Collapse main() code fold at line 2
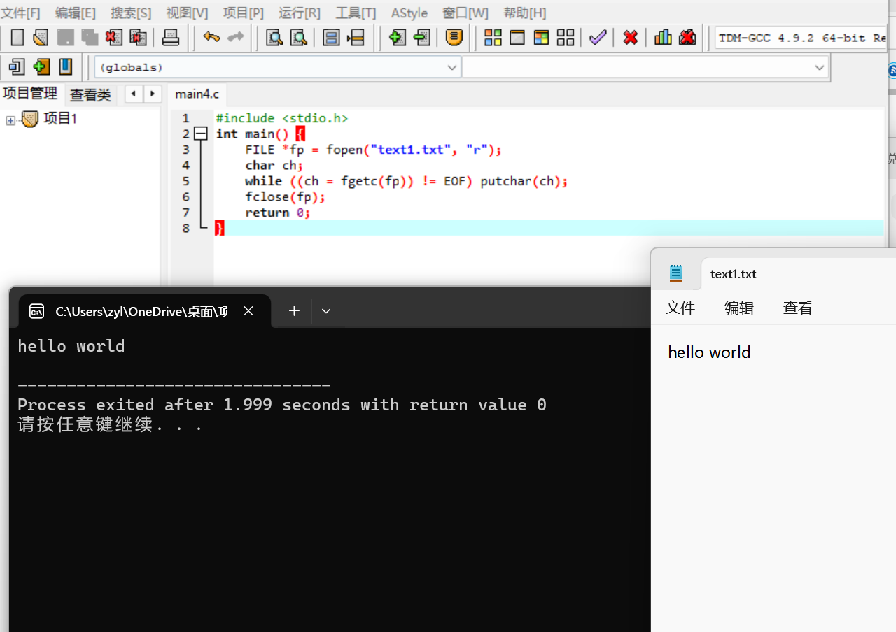This screenshot has width=896, height=632. (x=201, y=134)
